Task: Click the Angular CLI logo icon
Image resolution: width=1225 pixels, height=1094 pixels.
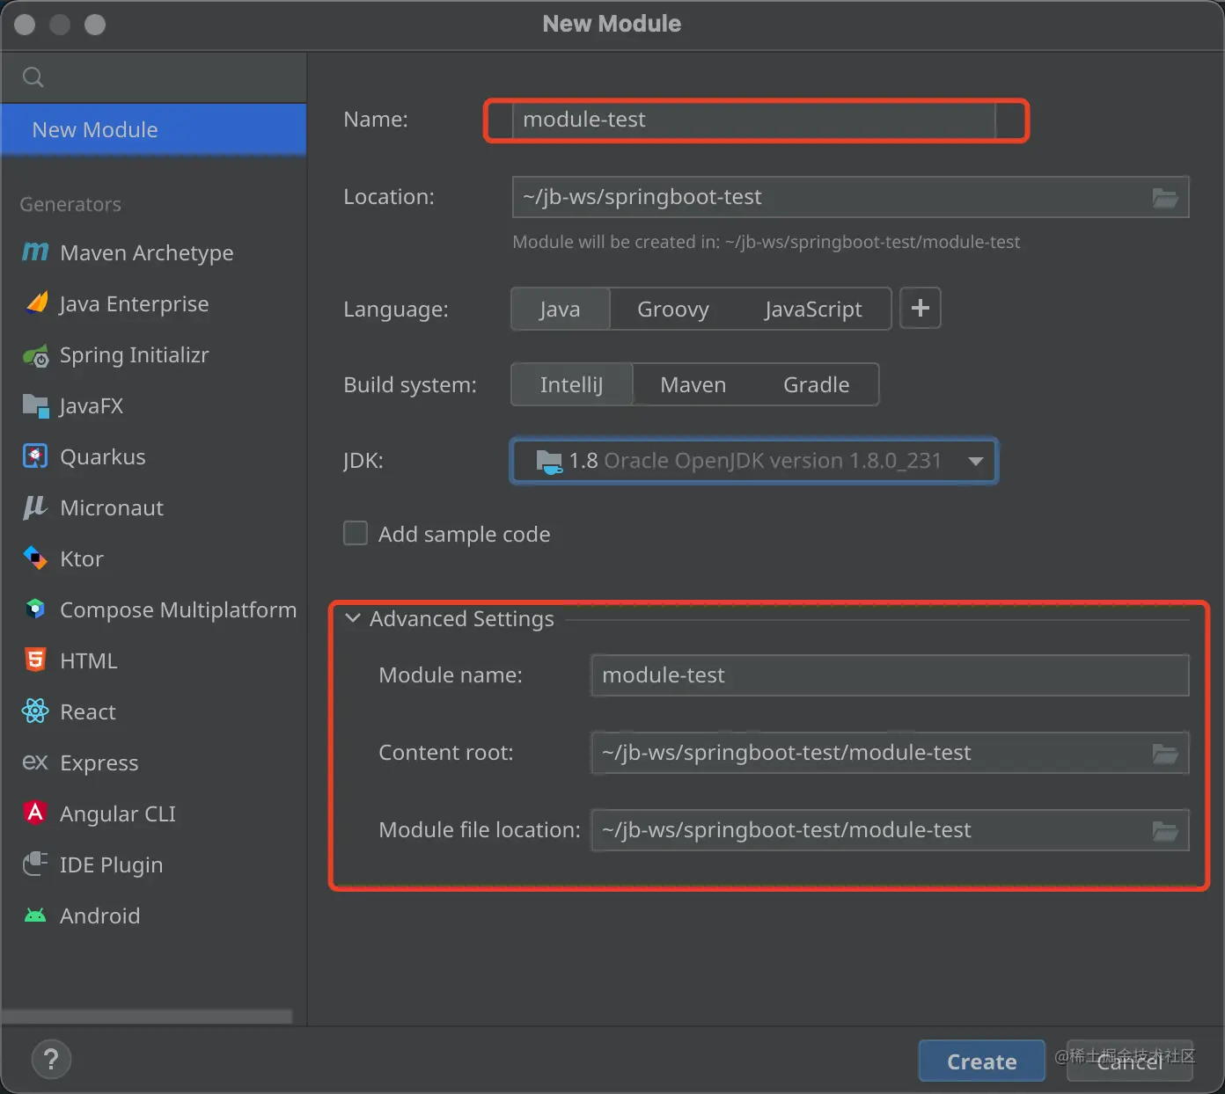Action: coord(35,813)
